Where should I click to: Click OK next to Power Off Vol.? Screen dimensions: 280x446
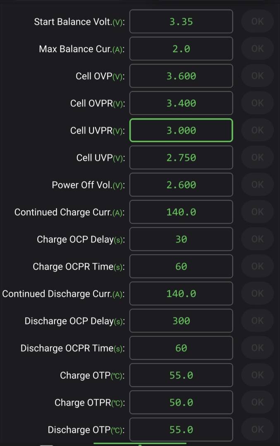click(x=258, y=185)
